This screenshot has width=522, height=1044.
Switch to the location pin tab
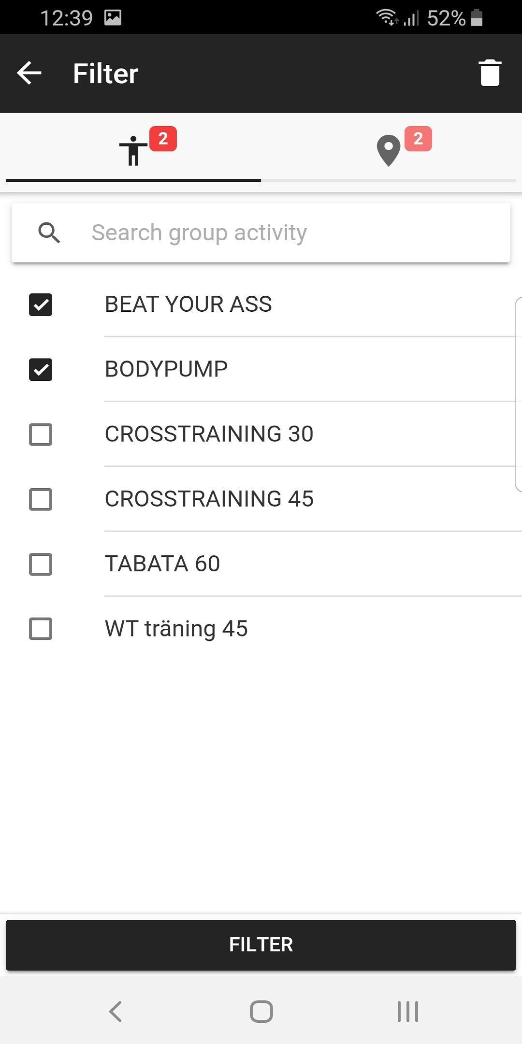pos(389,150)
